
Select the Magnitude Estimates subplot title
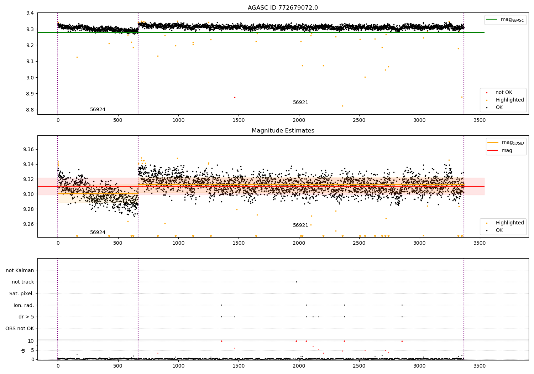pos(283,131)
